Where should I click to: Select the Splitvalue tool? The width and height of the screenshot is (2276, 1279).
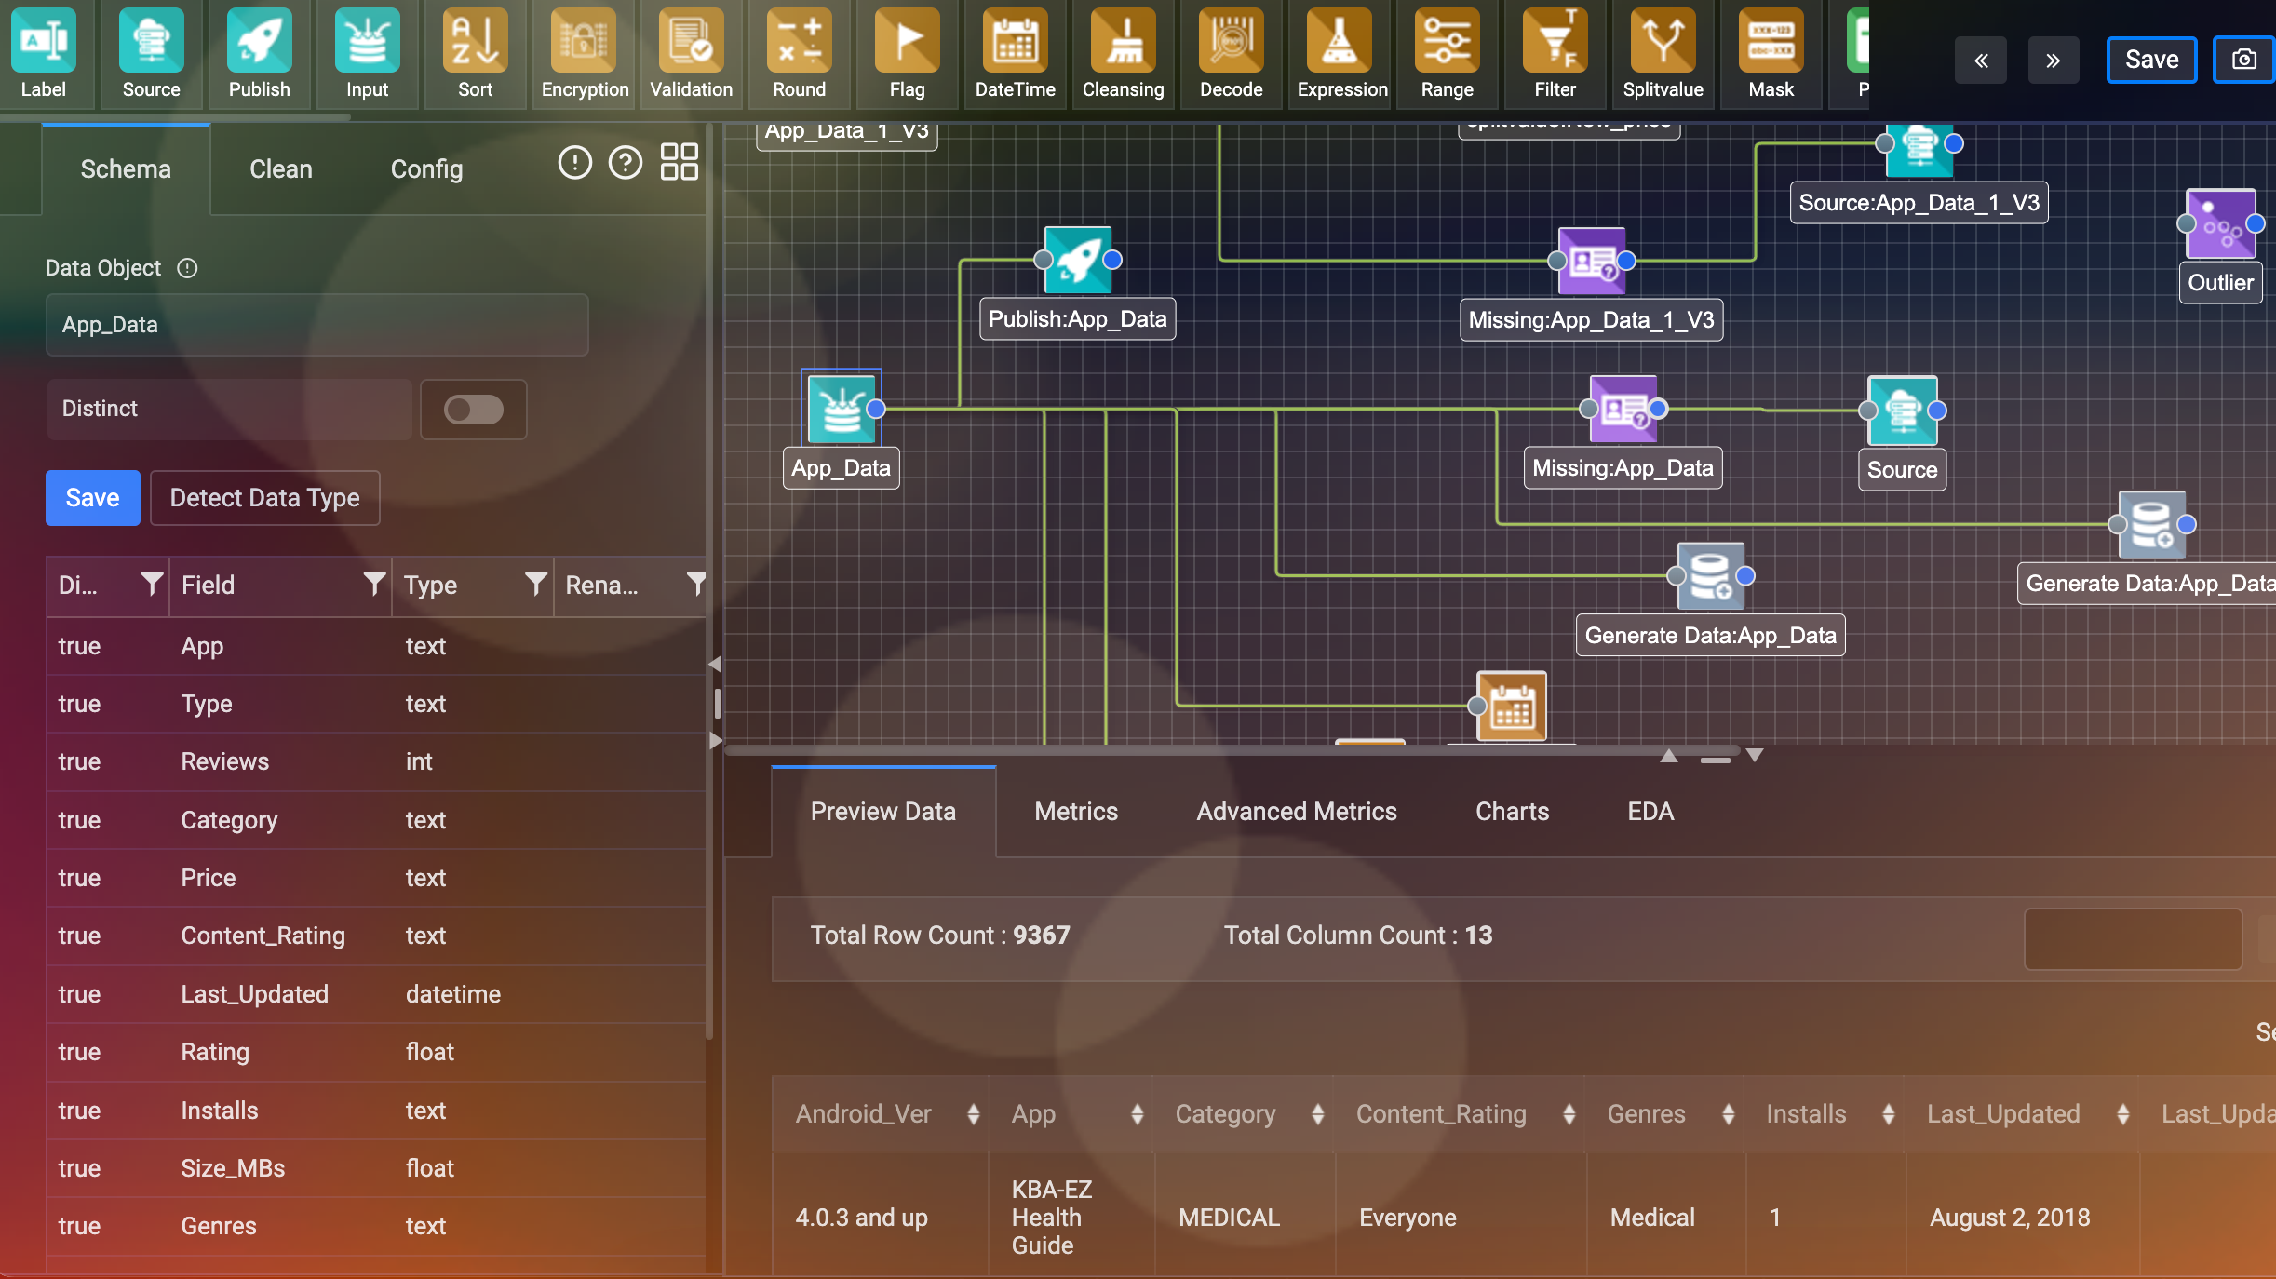coord(1663,42)
